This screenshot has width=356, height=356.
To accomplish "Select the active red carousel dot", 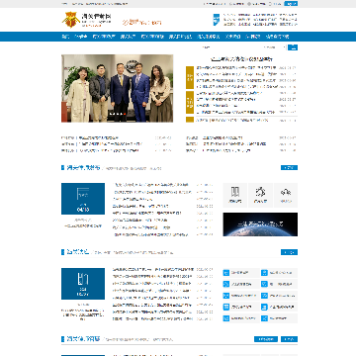I will coord(126,114).
